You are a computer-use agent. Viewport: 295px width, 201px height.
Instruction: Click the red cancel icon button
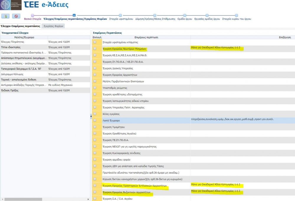16,16
